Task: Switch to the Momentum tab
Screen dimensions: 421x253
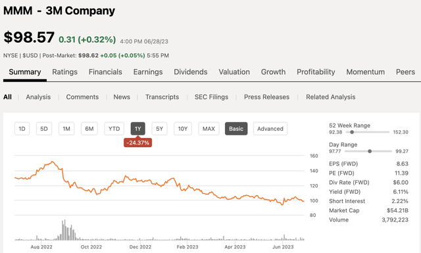Action: [366, 72]
